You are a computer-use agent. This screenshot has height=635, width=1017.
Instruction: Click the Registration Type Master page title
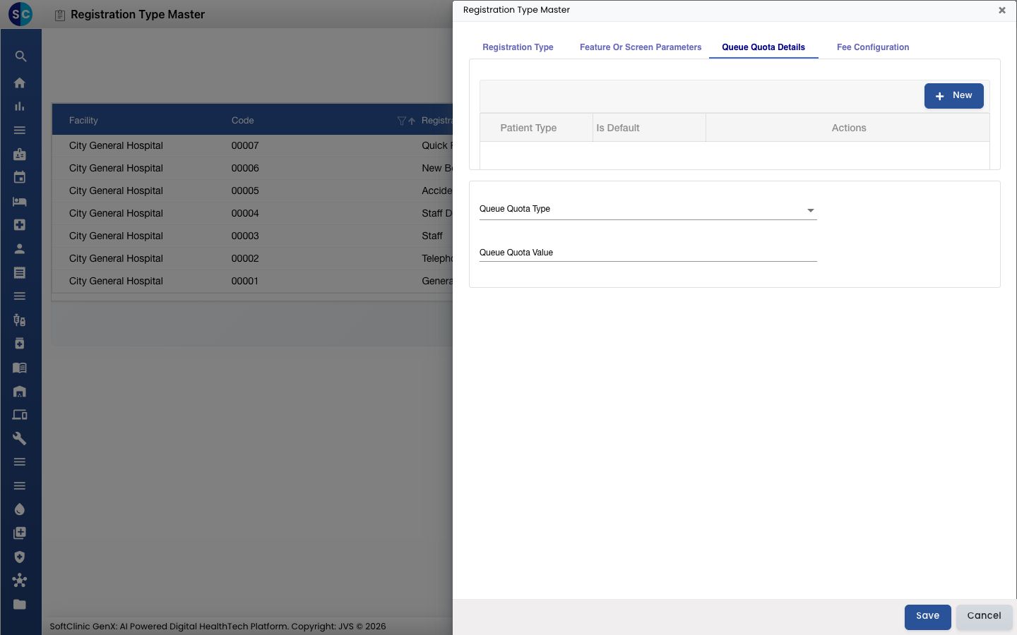(138, 14)
